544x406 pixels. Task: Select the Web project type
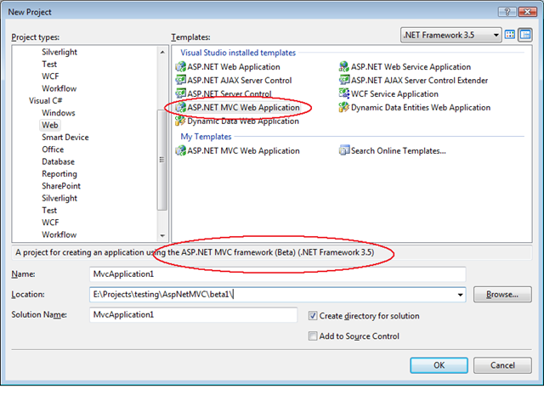[x=49, y=125]
